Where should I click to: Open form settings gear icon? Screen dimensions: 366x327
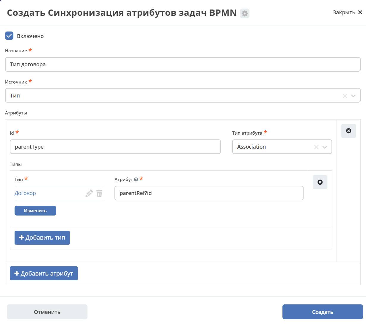point(245,13)
